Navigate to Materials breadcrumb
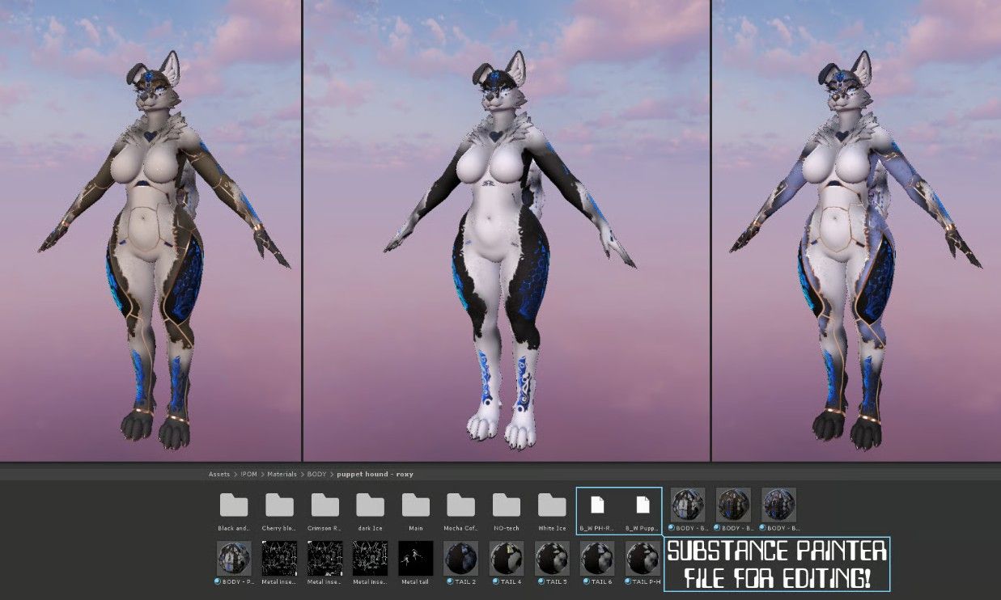 point(282,474)
